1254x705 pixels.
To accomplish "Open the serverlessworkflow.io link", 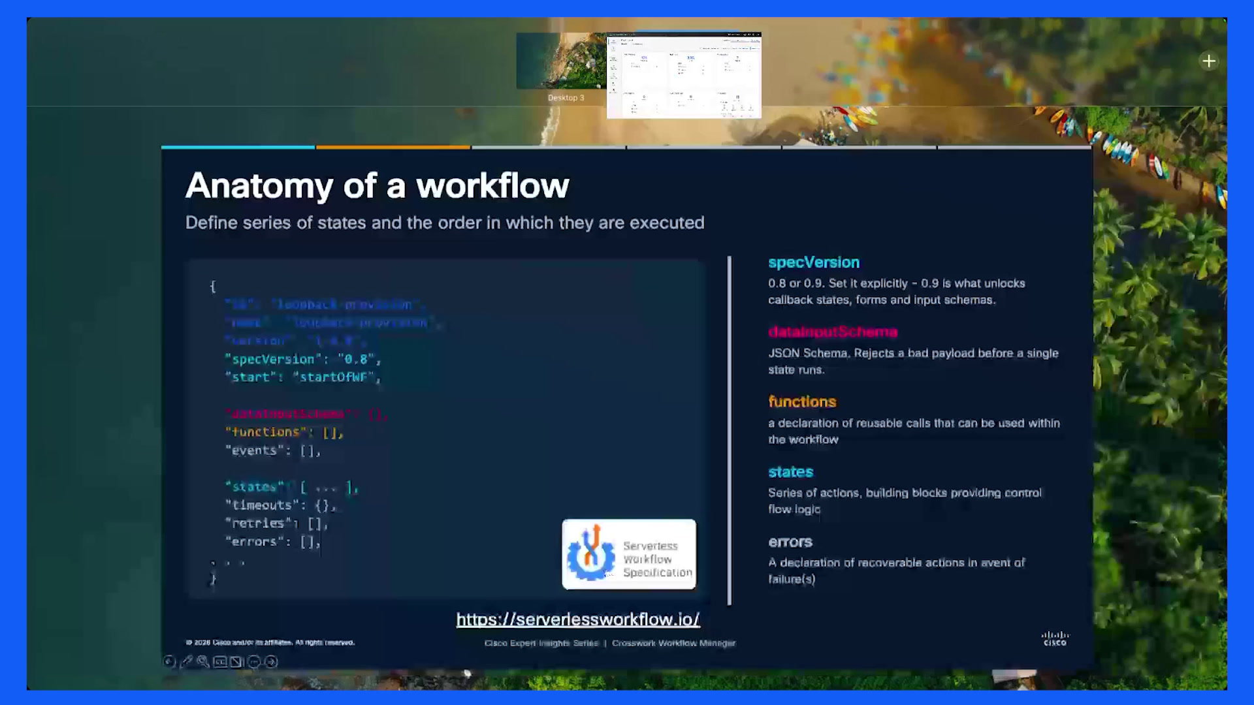I will (578, 619).
